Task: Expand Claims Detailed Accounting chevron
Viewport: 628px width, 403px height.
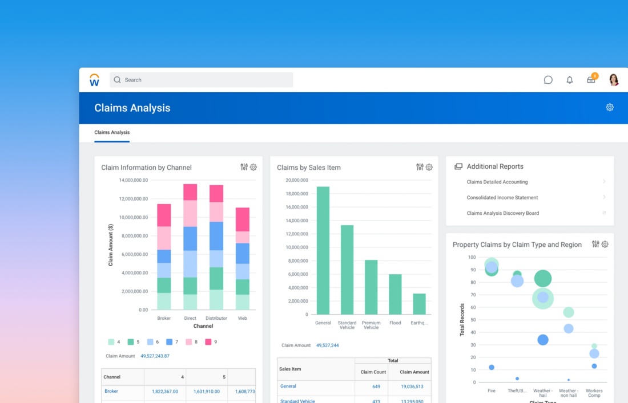Action: [x=604, y=182]
